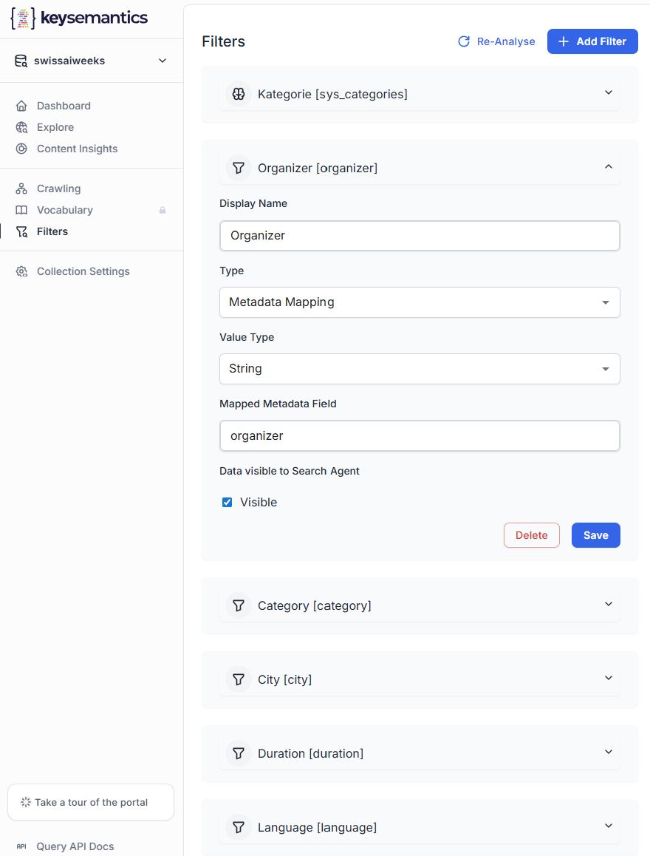Image resolution: width=650 pixels, height=856 pixels.
Task: Click the Language filter funnel icon
Action: click(x=239, y=827)
